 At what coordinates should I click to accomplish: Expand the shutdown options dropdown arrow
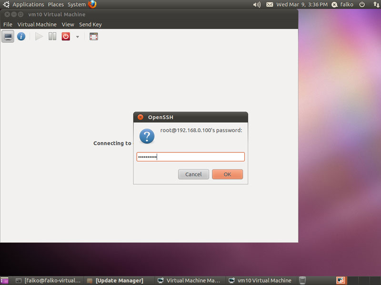click(x=78, y=37)
